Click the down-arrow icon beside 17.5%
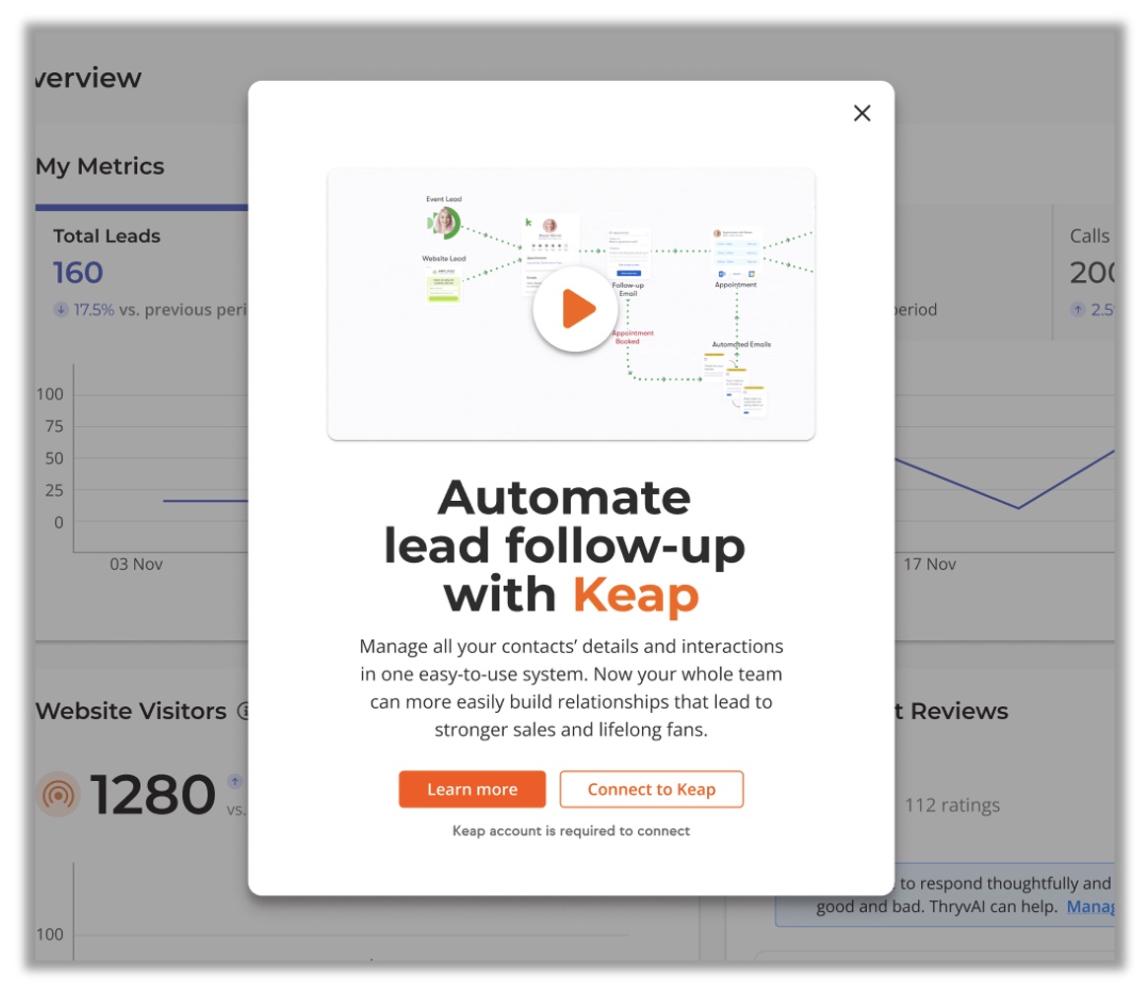The image size is (1146, 996). click(x=61, y=310)
